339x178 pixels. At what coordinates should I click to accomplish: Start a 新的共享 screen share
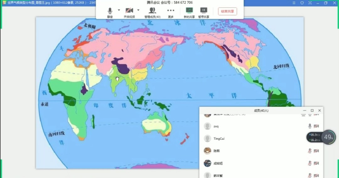(x=189, y=11)
